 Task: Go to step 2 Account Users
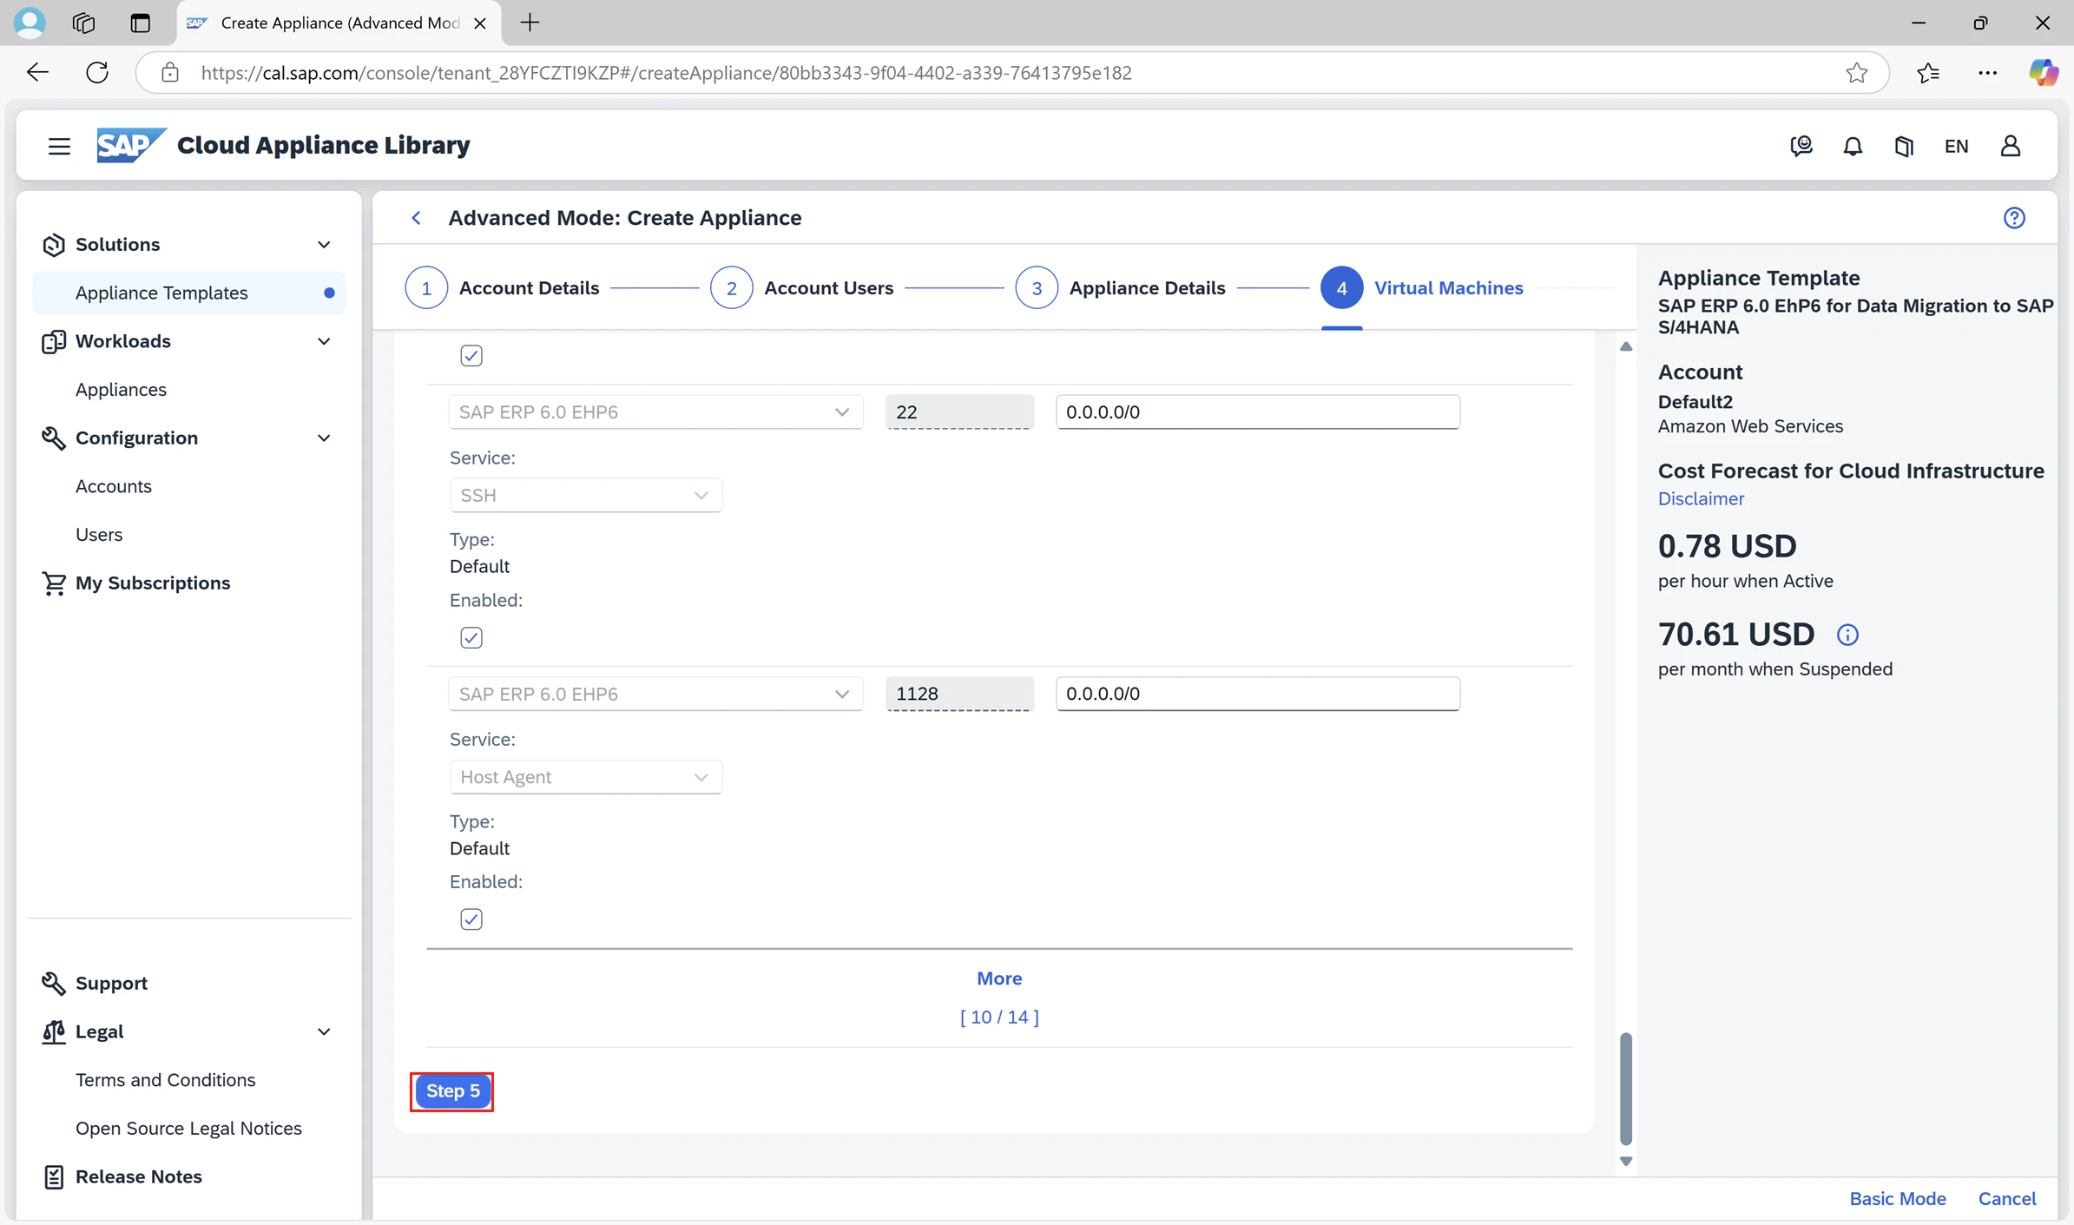click(x=802, y=288)
